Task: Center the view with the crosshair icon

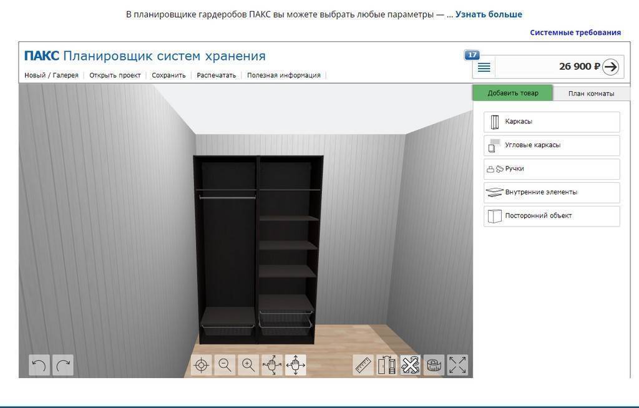Action: pos(201,365)
